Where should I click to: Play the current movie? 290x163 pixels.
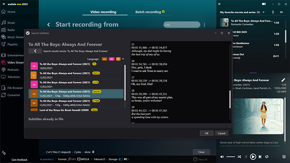[x=253, y=157]
